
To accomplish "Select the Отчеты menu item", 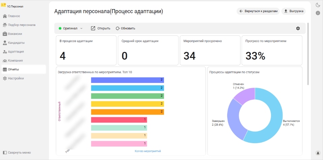I will [x=24, y=69].
